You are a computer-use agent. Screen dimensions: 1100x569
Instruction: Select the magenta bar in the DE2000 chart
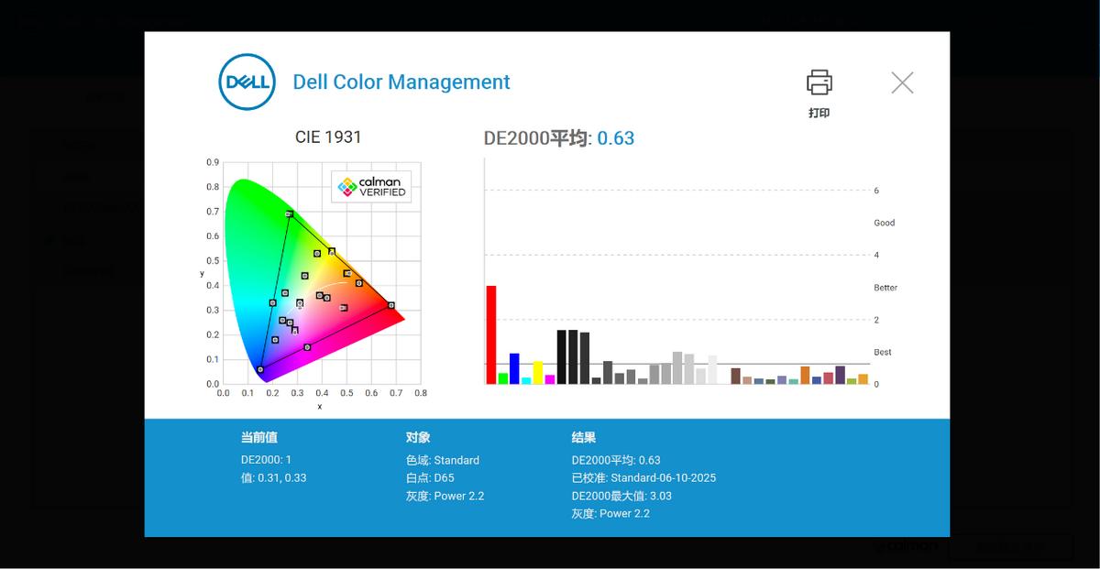point(550,379)
